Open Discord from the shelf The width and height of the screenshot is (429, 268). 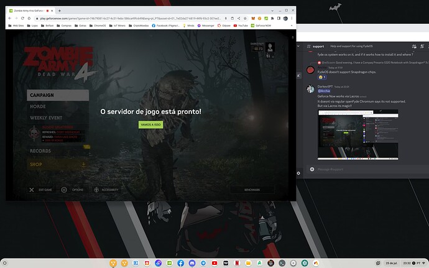click(192, 263)
